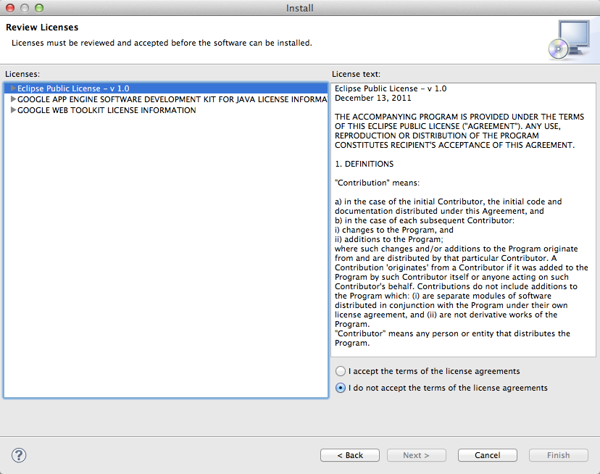600x474 pixels.
Task: Select Google Web Toolkit License Information entry
Action: [107, 110]
